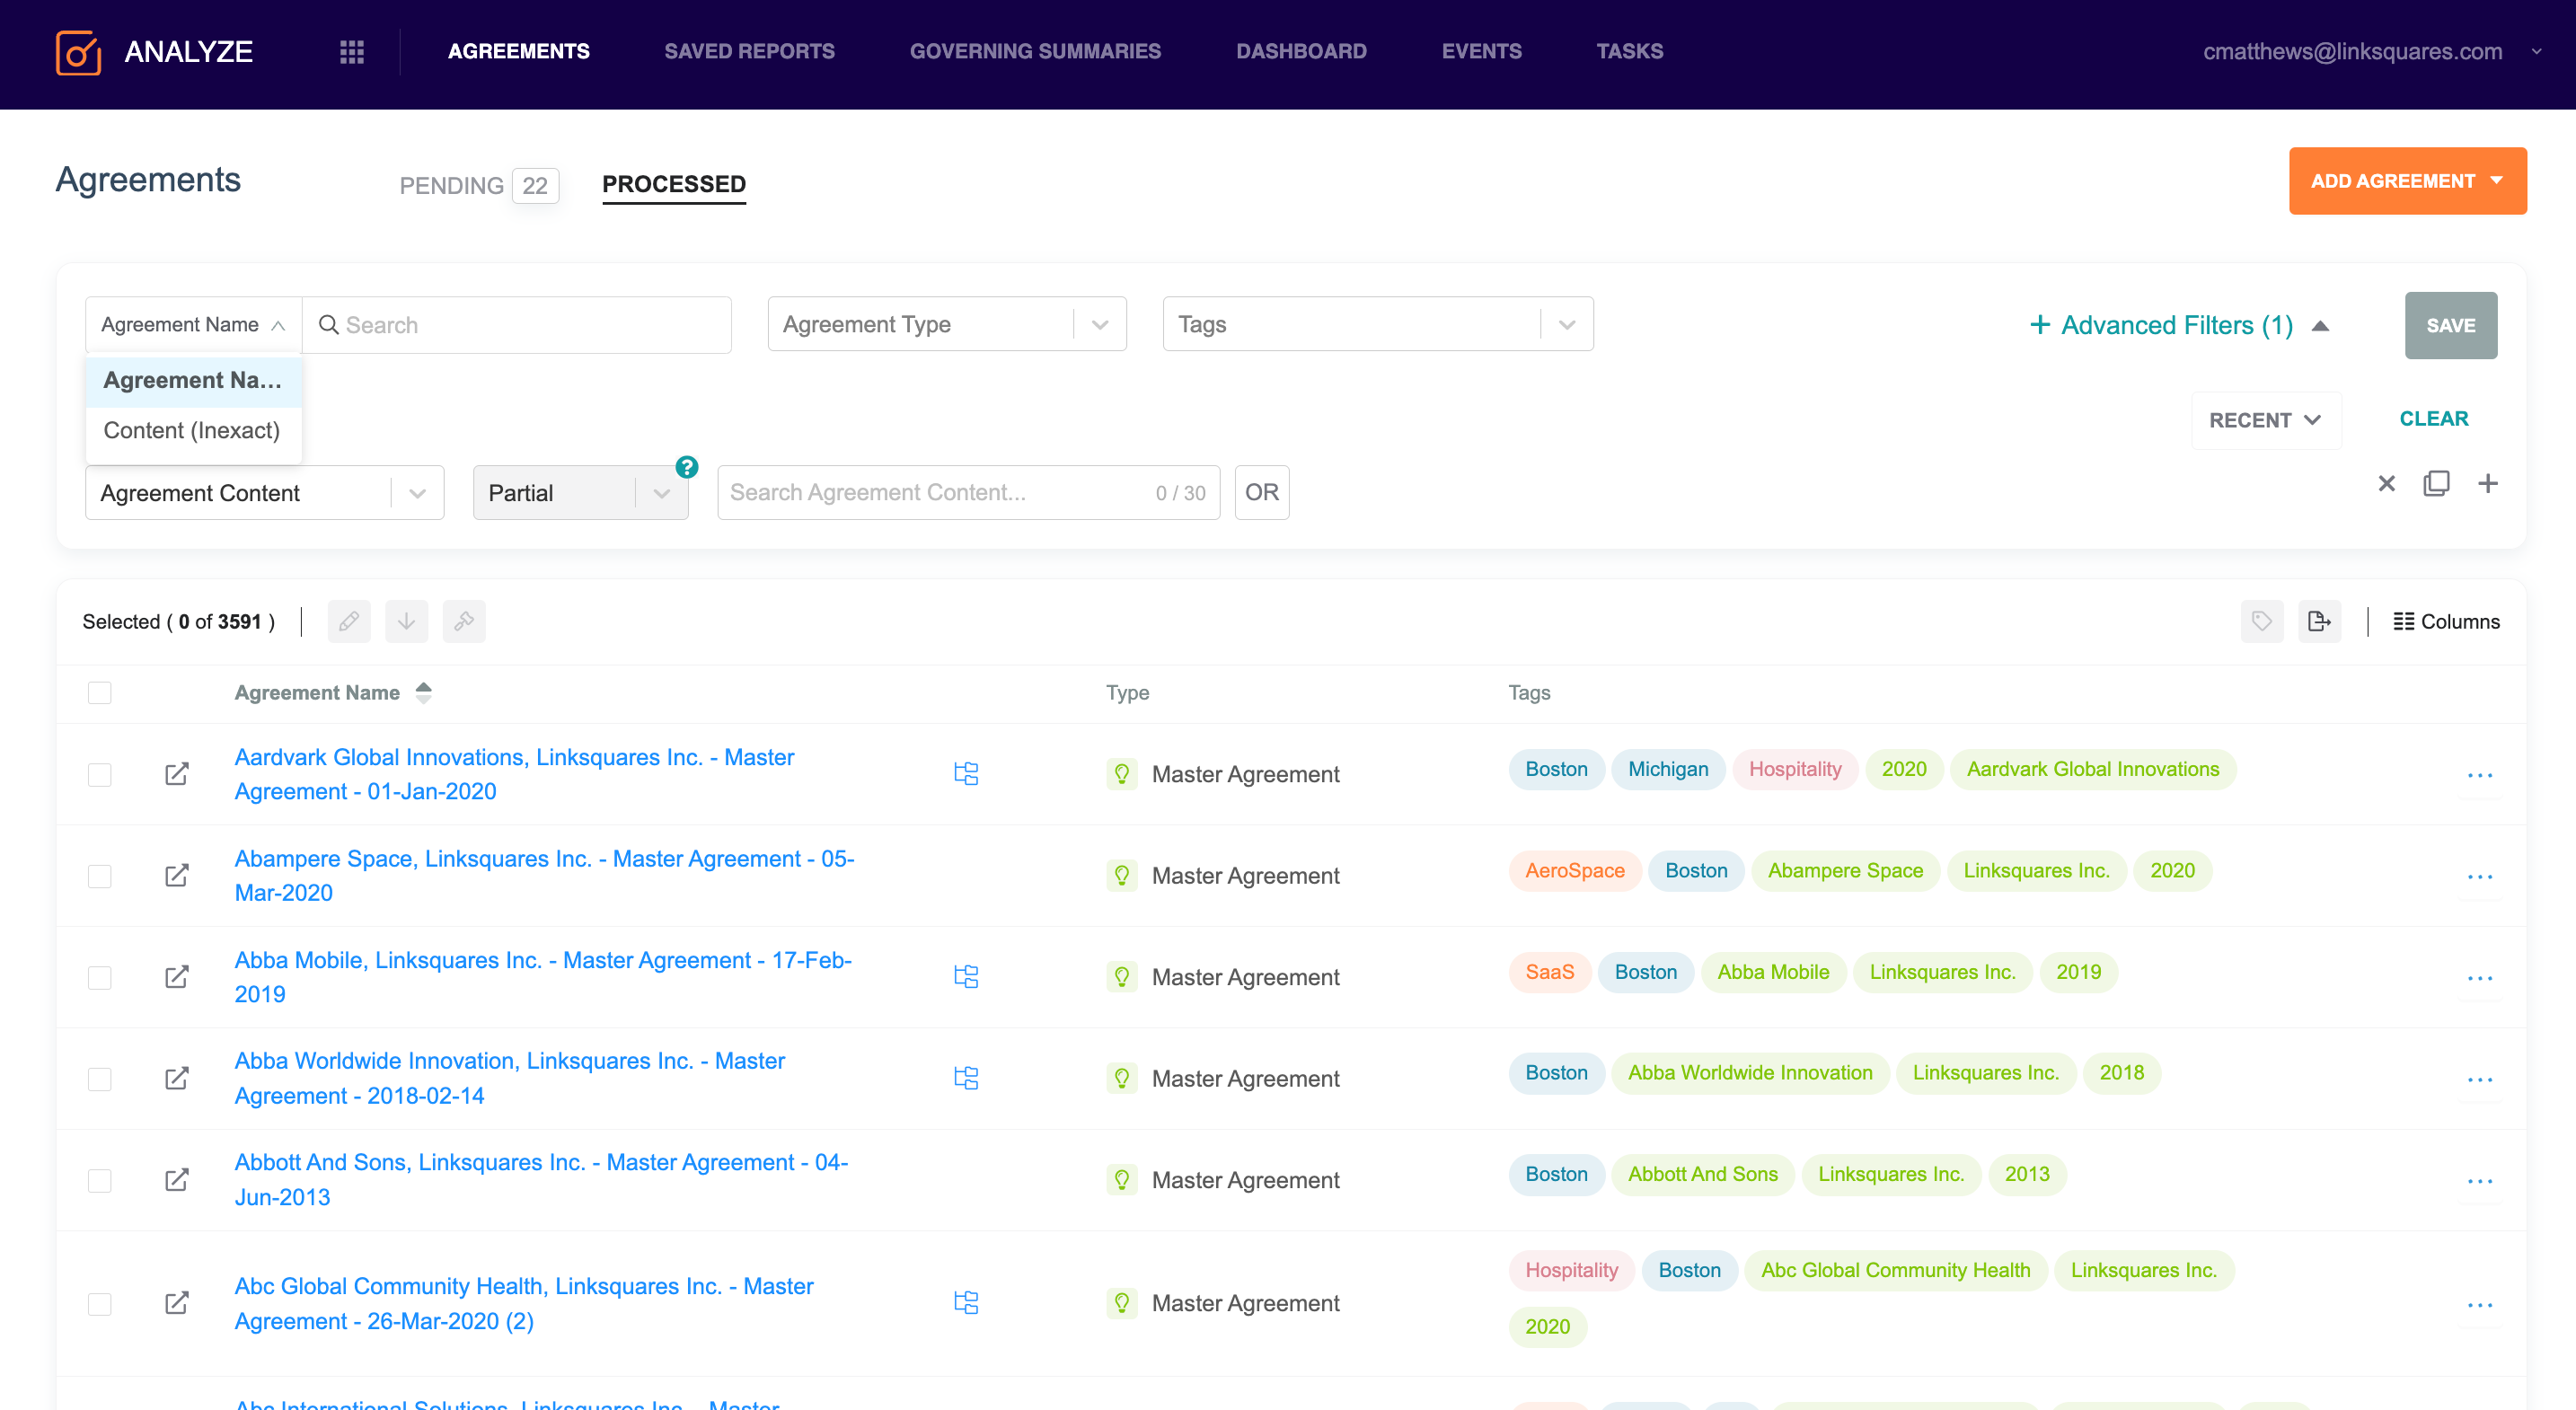Remove the advanced filter row (X icon)

click(2387, 484)
